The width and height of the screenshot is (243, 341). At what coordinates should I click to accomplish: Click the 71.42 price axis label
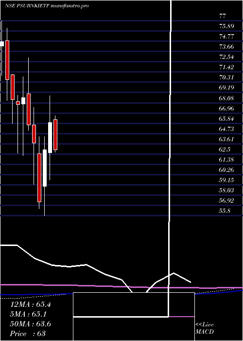(x=226, y=67)
